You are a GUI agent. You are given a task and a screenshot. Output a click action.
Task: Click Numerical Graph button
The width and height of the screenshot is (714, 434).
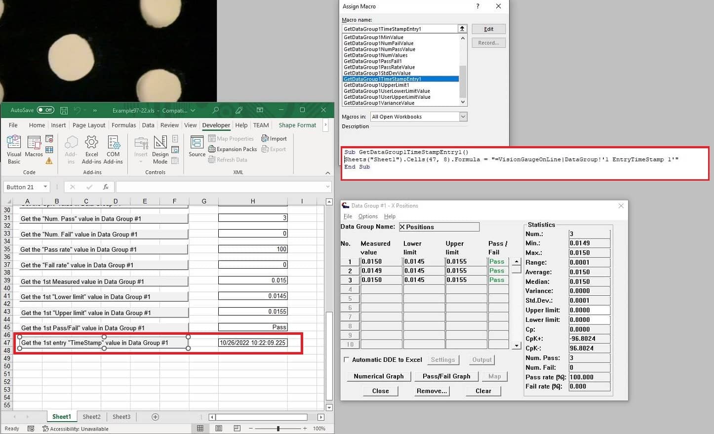click(x=379, y=376)
